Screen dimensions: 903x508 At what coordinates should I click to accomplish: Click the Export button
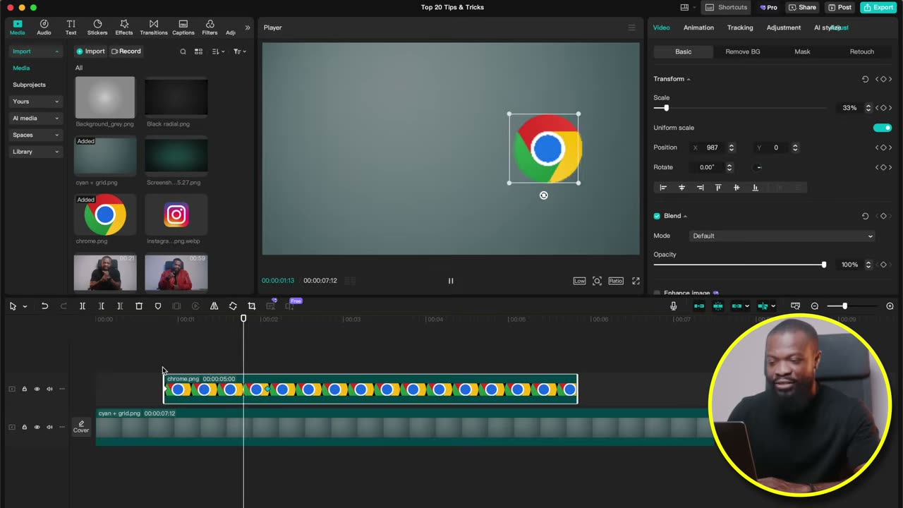click(x=878, y=7)
